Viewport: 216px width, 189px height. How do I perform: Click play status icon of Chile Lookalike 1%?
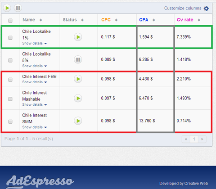pos(78,37)
